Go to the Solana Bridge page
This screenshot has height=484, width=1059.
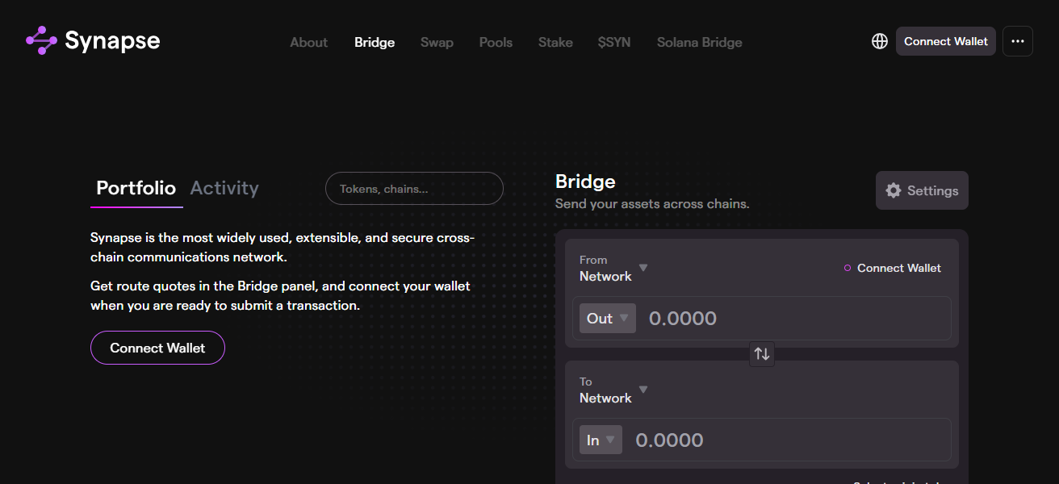(699, 42)
